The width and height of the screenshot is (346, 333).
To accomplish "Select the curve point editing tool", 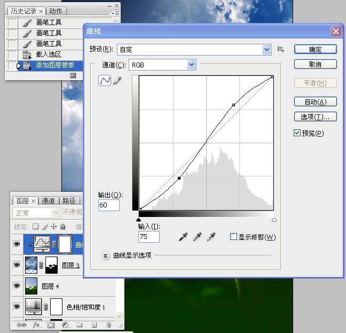I will coord(105,80).
